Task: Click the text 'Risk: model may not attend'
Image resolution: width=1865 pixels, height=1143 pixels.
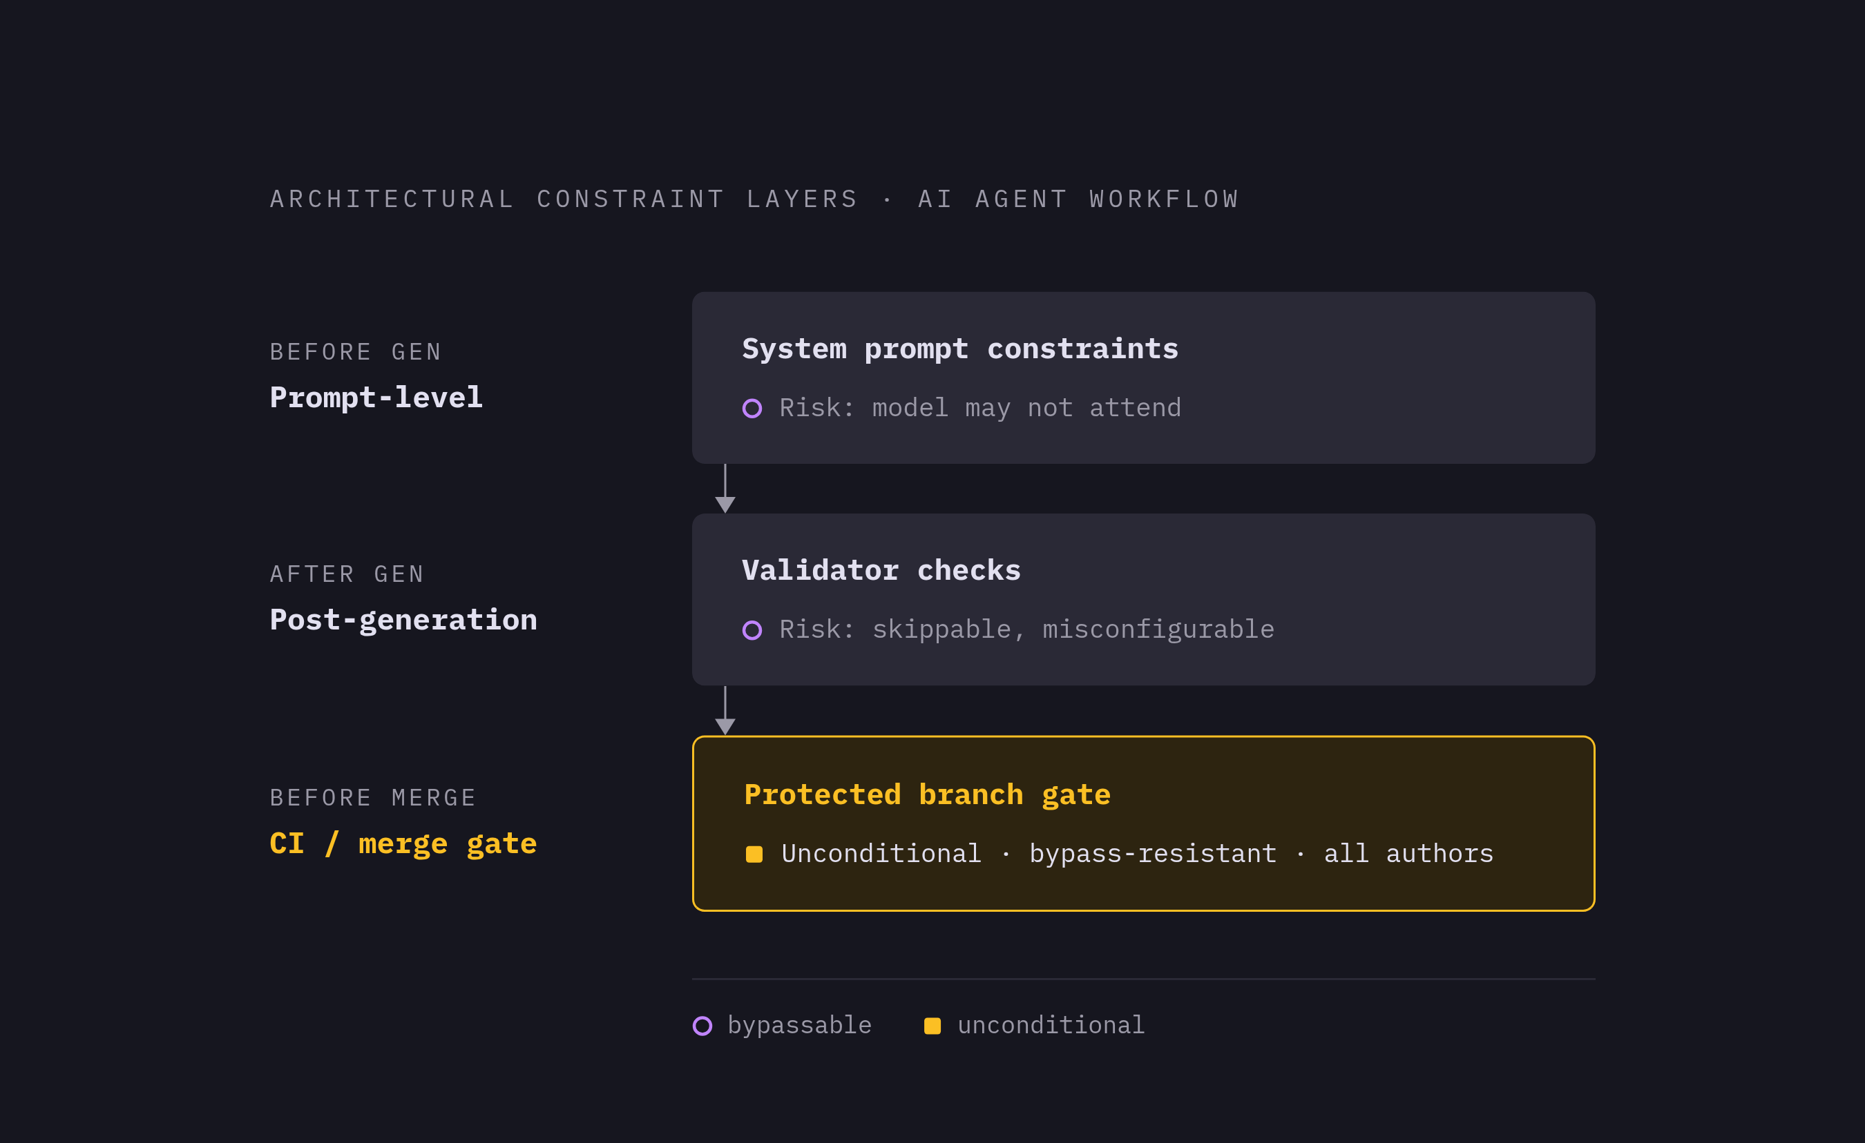Action: (x=980, y=409)
